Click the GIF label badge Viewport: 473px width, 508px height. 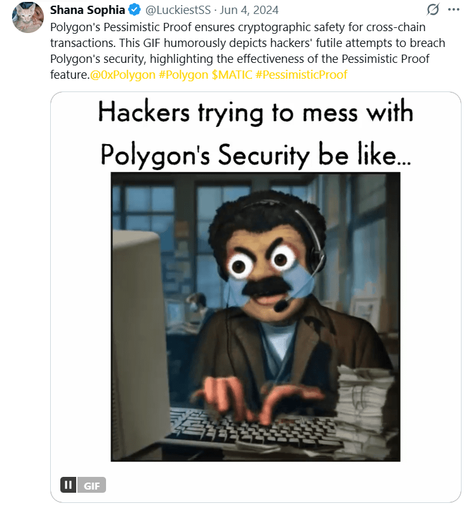point(91,485)
